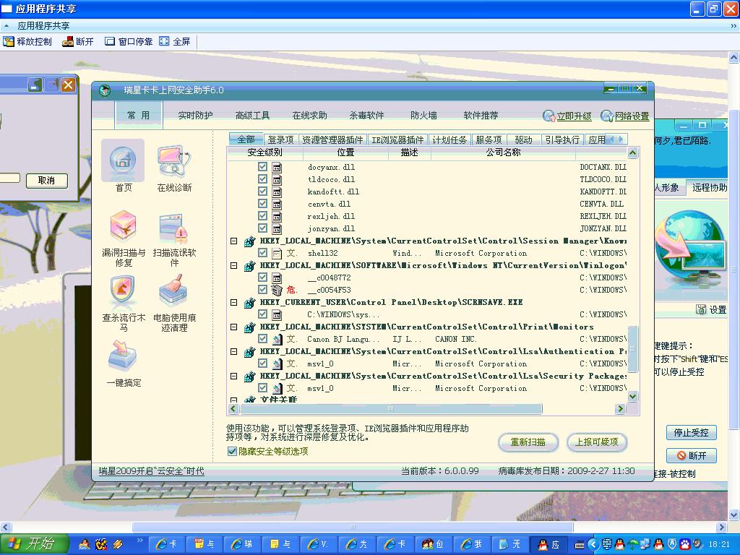Switch to the 高级工具 tab
740x555 pixels.
coord(252,115)
